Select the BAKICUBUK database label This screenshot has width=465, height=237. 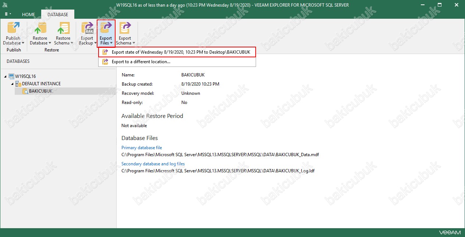click(41, 91)
